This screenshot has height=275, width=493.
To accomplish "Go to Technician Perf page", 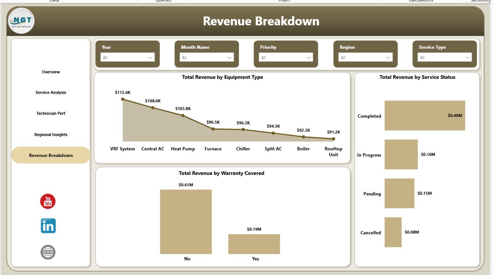I will (x=50, y=113).
